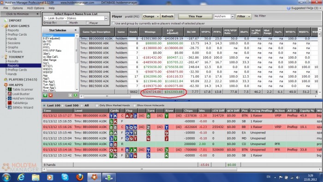Select Cash Games Sessions item
Image resolution: width=323 pixels, height=182 pixels.
point(14,43)
